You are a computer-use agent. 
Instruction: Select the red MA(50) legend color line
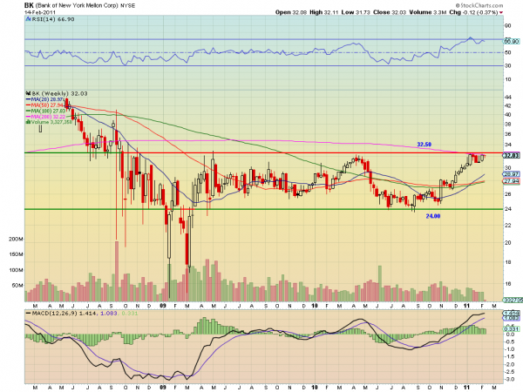point(29,105)
